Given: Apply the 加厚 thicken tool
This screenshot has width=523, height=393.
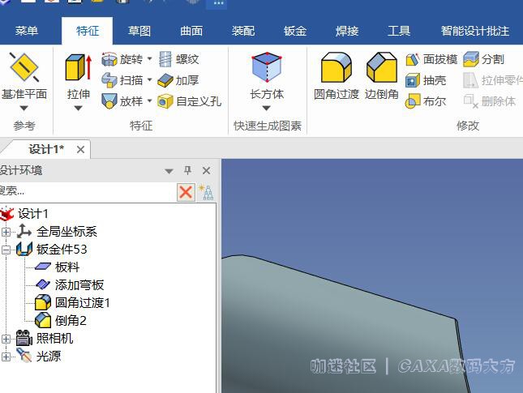Looking at the screenshot, I should coord(178,80).
